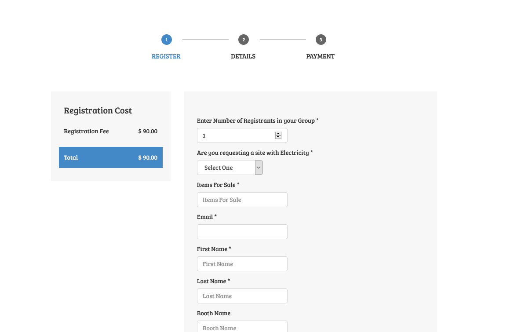Click the Registration Fee amount row
This screenshot has height=332, width=514.
(111, 131)
